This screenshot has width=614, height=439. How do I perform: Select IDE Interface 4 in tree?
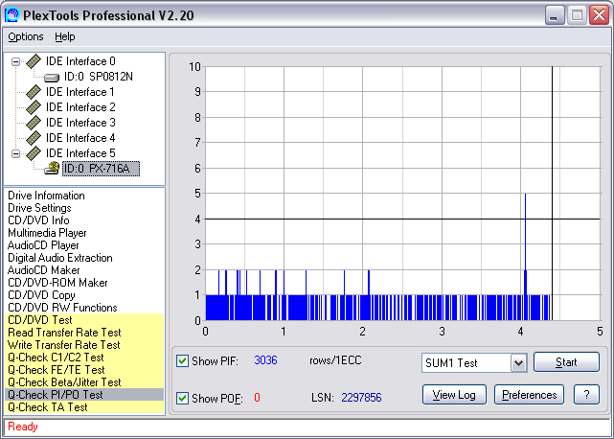tap(80, 138)
